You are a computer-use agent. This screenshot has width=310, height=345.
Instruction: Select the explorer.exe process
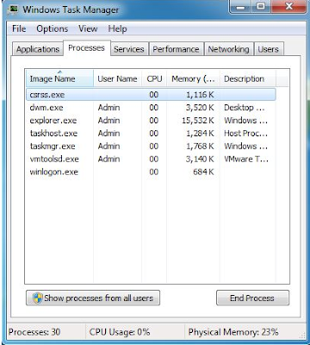click(x=151, y=121)
